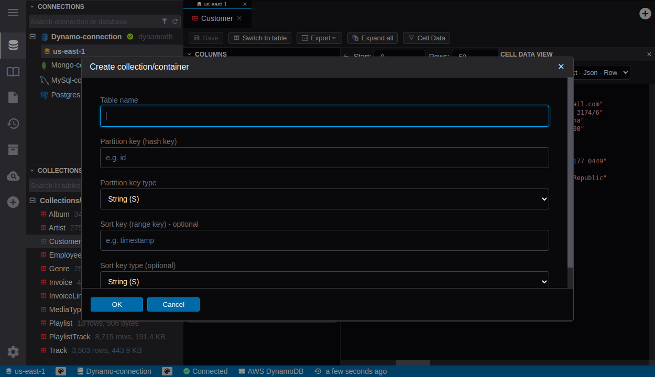Click the Cancel button
655x377 pixels.
tap(173, 305)
